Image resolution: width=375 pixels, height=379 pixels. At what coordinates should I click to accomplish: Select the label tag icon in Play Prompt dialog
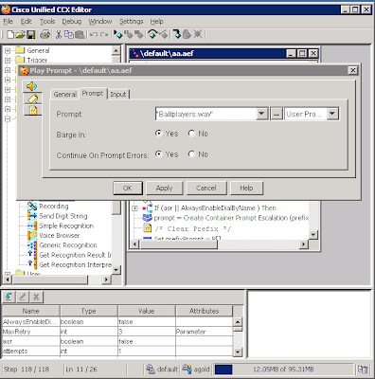tap(33, 99)
